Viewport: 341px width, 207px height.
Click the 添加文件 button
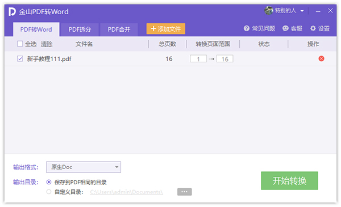(x=166, y=29)
